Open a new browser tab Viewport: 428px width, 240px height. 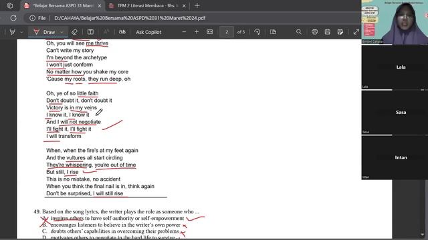197,5
